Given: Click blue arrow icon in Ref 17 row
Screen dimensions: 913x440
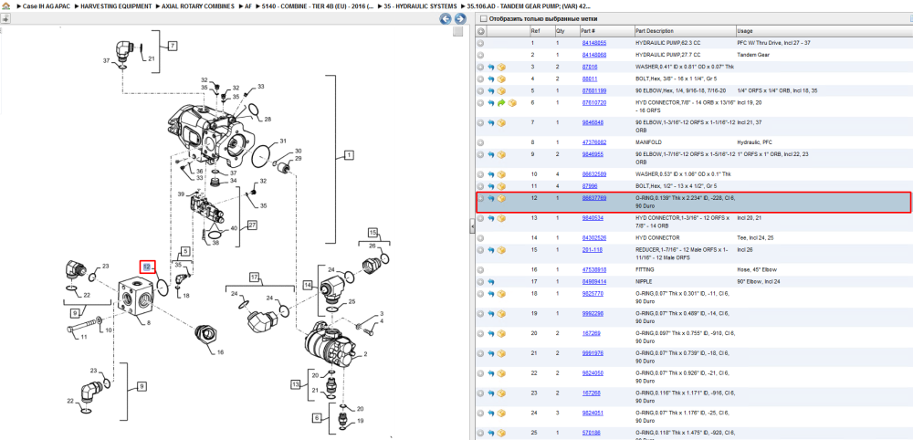Looking at the screenshot, I should [491, 282].
